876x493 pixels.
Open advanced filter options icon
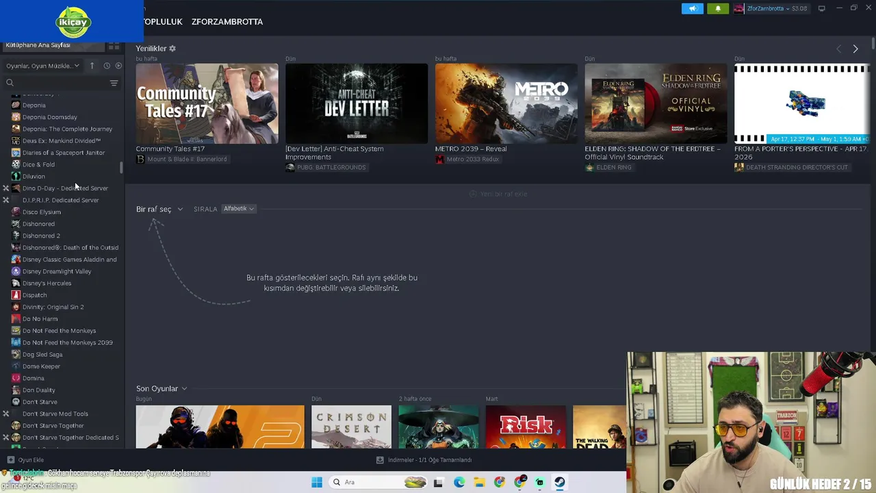[114, 83]
